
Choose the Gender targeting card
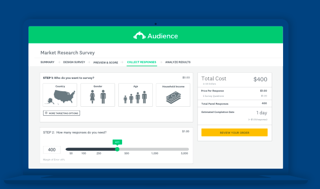(x=98, y=95)
